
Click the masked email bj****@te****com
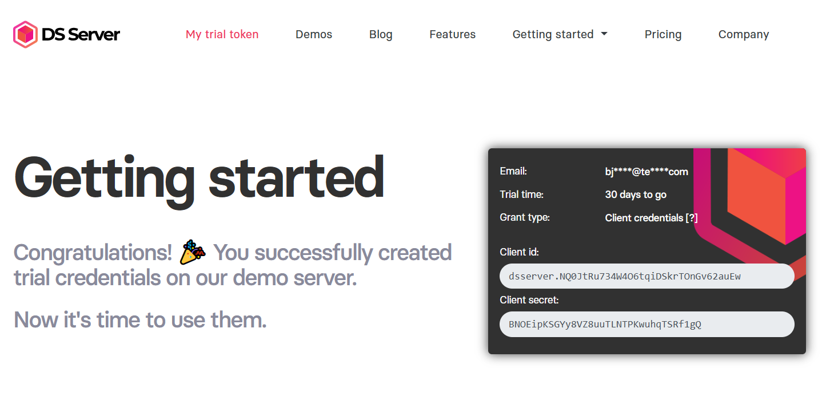(x=647, y=172)
